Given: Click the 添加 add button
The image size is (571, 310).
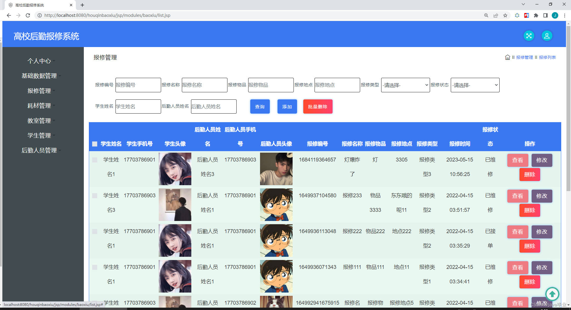Looking at the screenshot, I should (x=287, y=106).
